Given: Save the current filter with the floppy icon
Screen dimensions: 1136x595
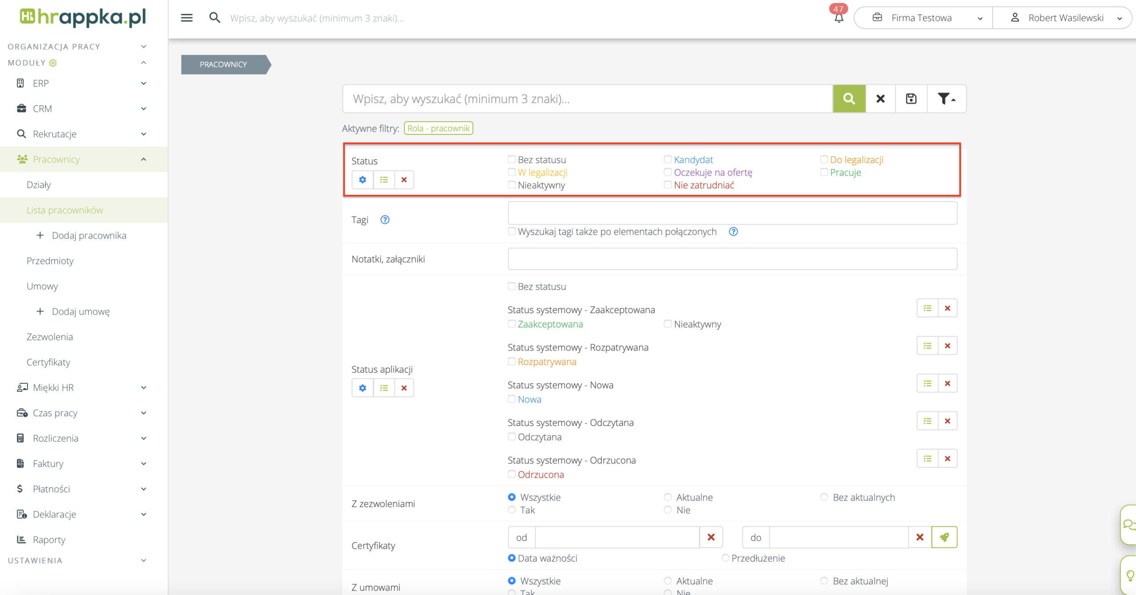Looking at the screenshot, I should [x=911, y=99].
